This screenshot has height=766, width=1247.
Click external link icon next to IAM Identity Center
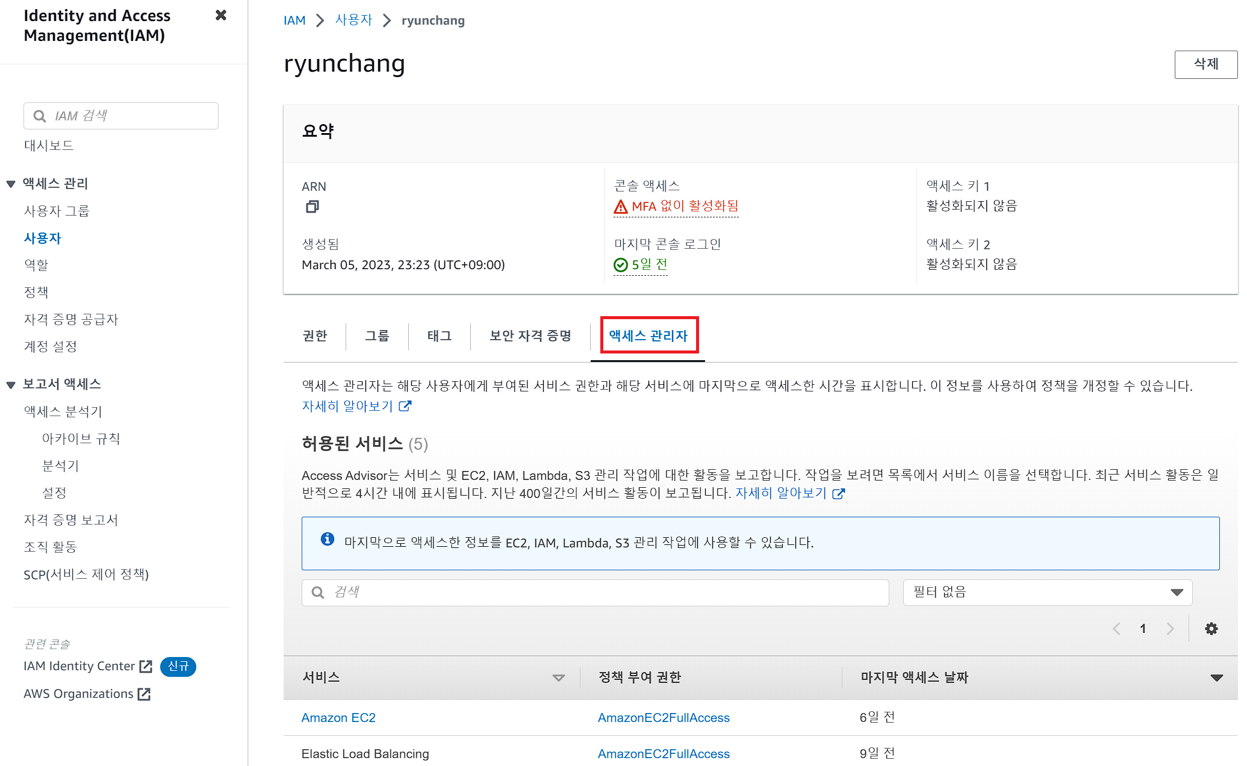pyautogui.click(x=146, y=666)
